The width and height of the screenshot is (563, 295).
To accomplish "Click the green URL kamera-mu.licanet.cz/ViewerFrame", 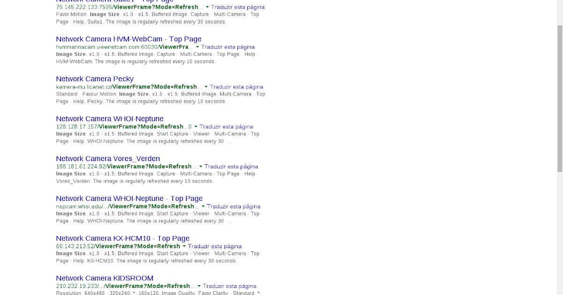I will (x=129, y=87).
